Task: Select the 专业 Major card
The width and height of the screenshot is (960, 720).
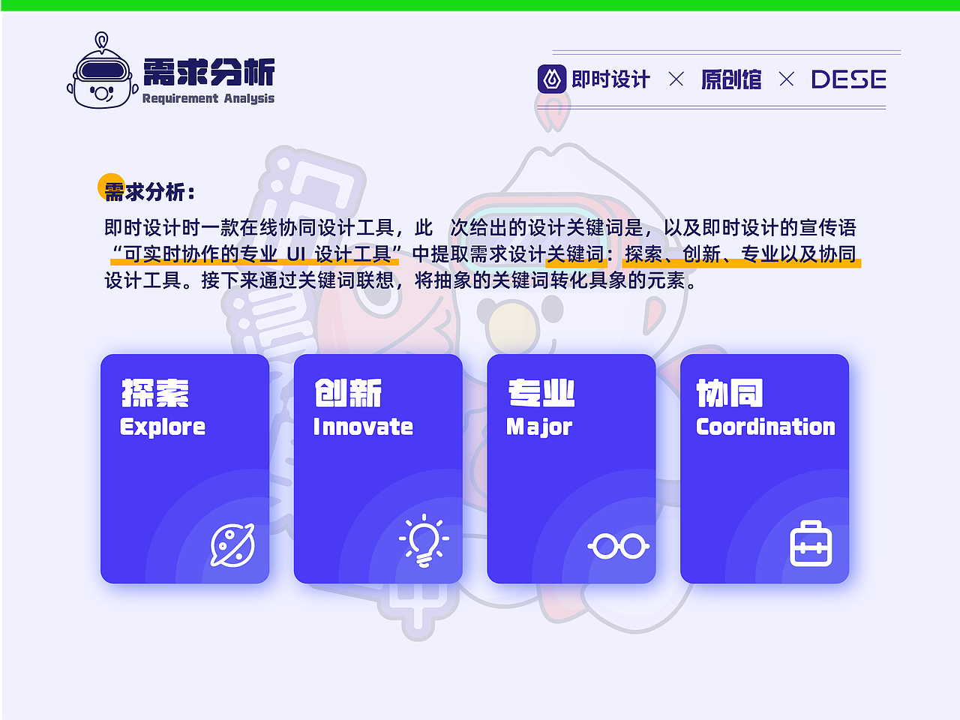Action: click(x=571, y=468)
